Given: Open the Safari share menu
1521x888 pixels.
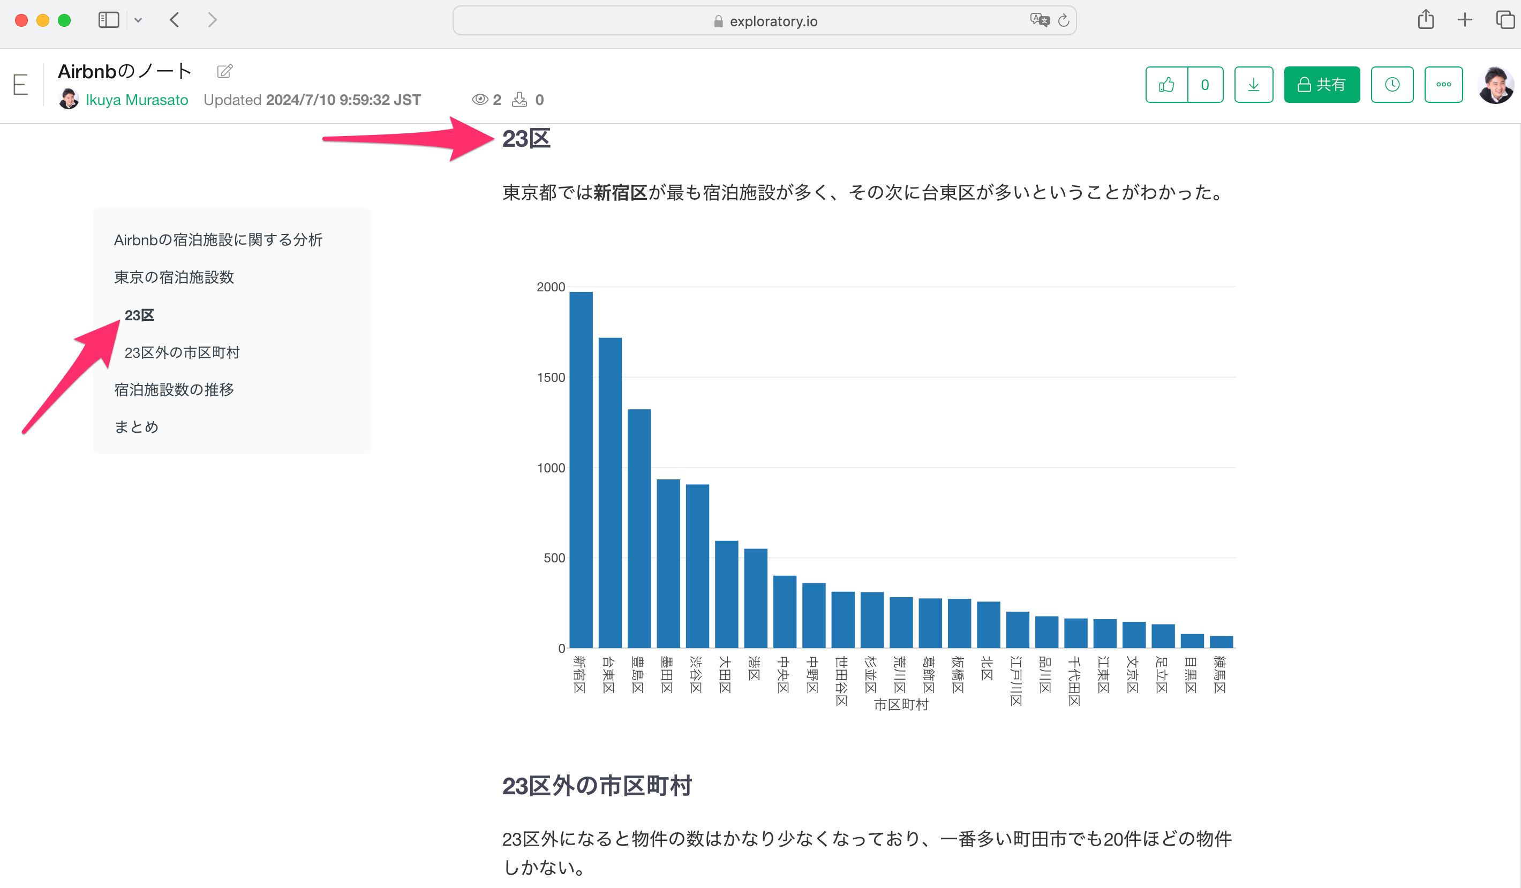Looking at the screenshot, I should tap(1426, 19).
